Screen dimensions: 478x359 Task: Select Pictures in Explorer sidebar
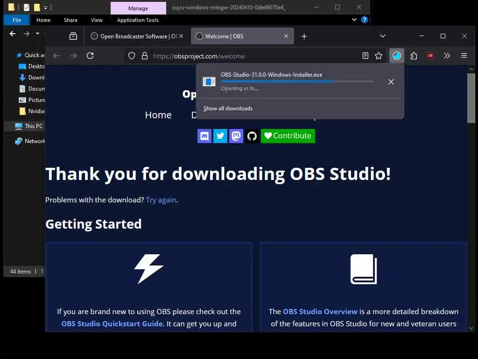pos(32,100)
